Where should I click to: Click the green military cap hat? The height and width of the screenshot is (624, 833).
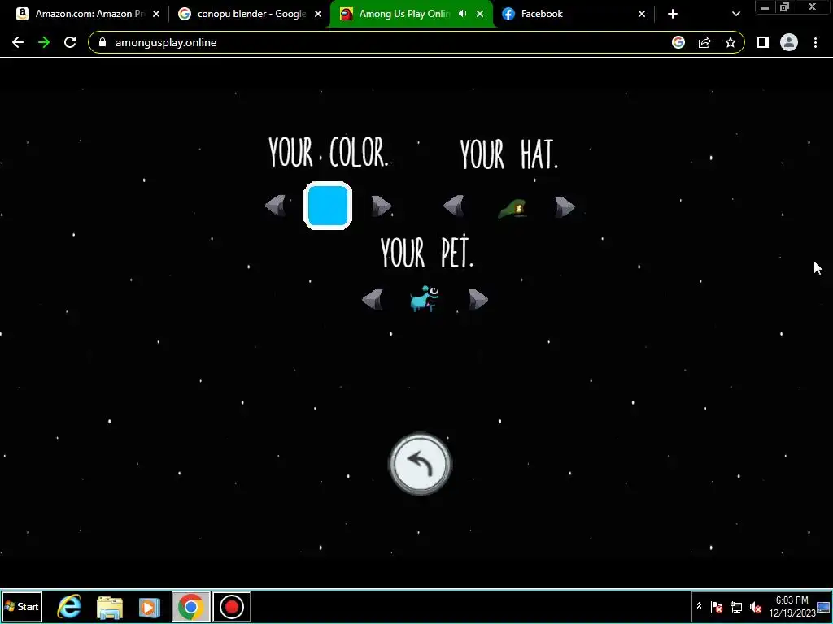point(512,208)
